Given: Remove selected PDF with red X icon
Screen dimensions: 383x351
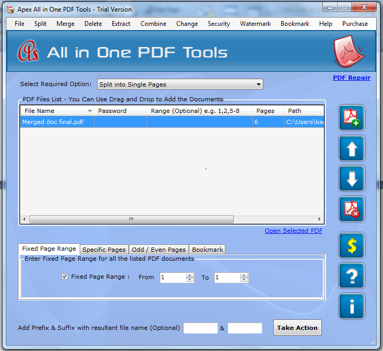Looking at the screenshot, I should (x=352, y=209).
